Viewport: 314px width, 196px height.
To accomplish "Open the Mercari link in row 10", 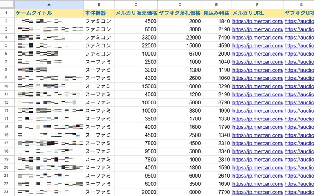I will pos(257,86).
